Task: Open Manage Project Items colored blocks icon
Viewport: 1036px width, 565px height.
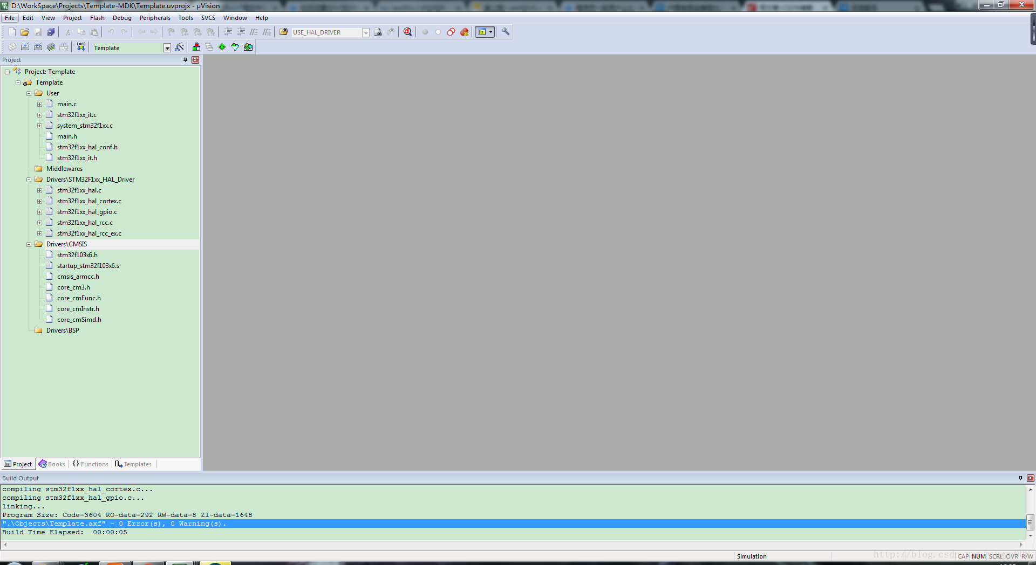Action: tap(196, 47)
